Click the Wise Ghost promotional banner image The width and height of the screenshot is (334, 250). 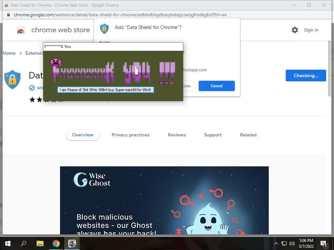tap(164, 200)
